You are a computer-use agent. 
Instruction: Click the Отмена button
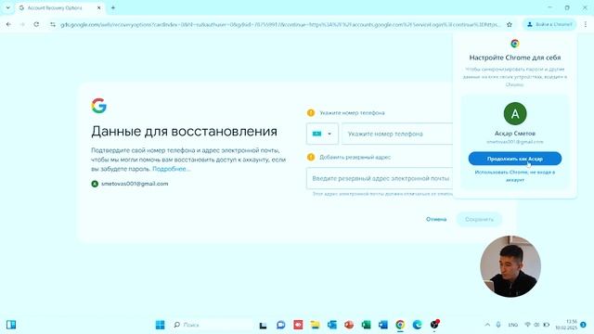[x=436, y=219]
